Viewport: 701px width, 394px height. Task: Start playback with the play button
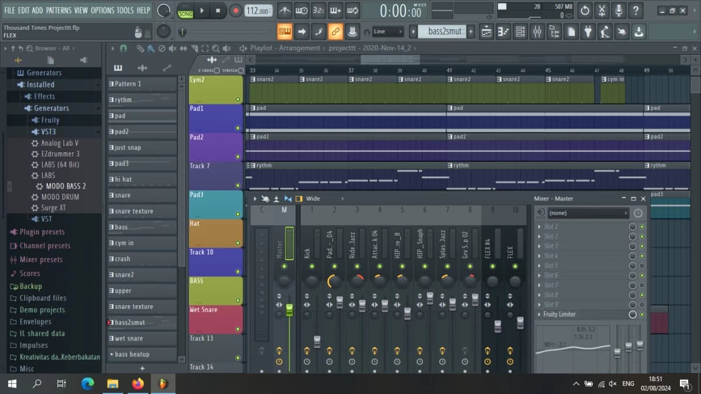[x=202, y=11]
